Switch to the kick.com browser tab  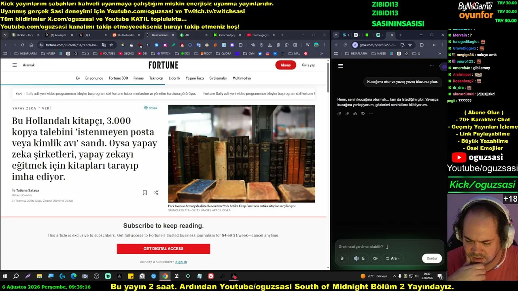[227, 35]
